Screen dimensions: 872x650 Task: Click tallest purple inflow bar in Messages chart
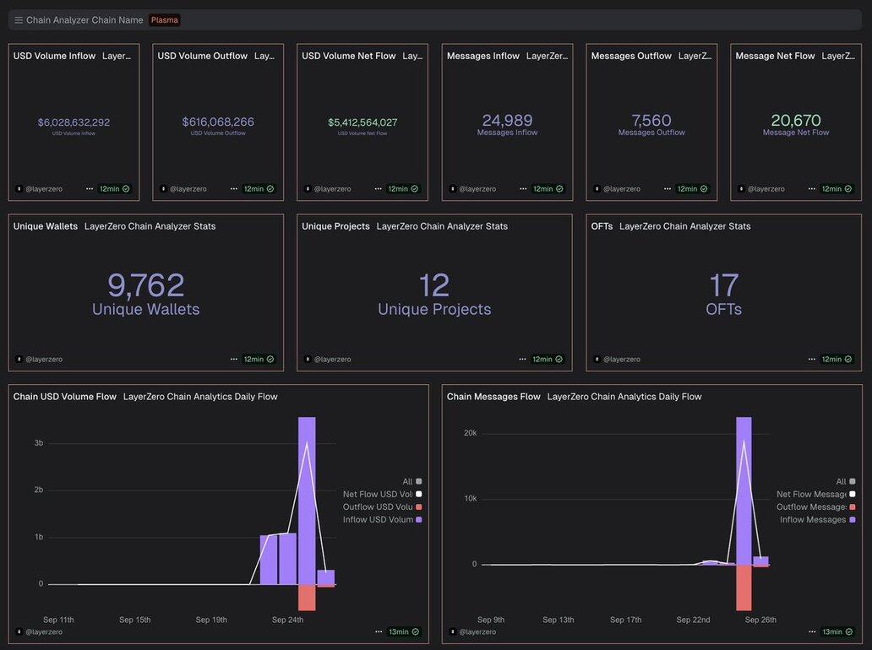pos(744,490)
